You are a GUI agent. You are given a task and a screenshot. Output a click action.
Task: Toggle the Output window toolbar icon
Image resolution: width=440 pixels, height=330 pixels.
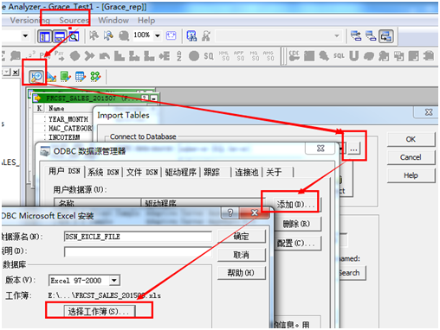point(60,36)
